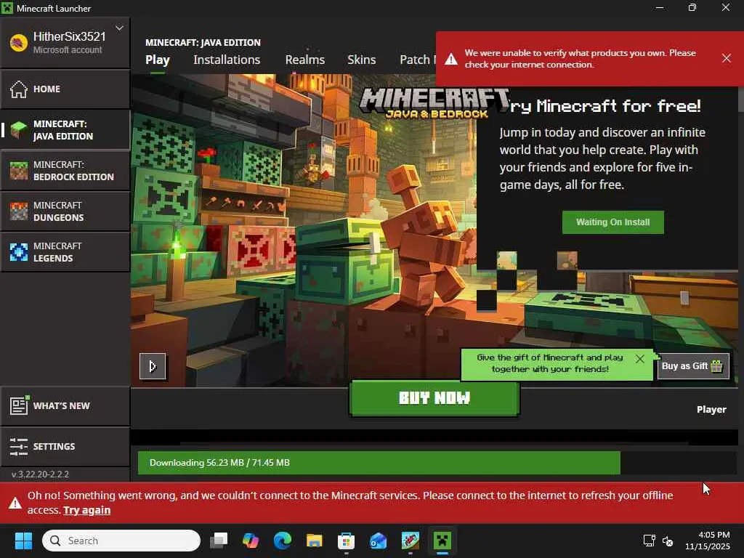744x558 pixels.
Task: Close the gift of Minecraft tooltip
Action: (639, 359)
